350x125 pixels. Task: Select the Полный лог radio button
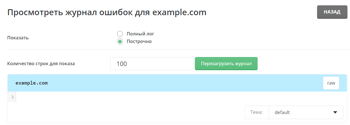coord(120,34)
